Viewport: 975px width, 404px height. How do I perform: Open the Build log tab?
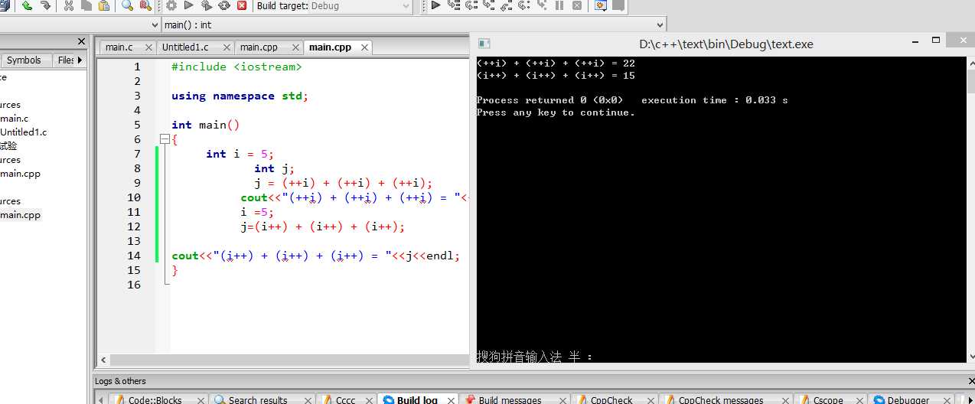click(x=418, y=399)
